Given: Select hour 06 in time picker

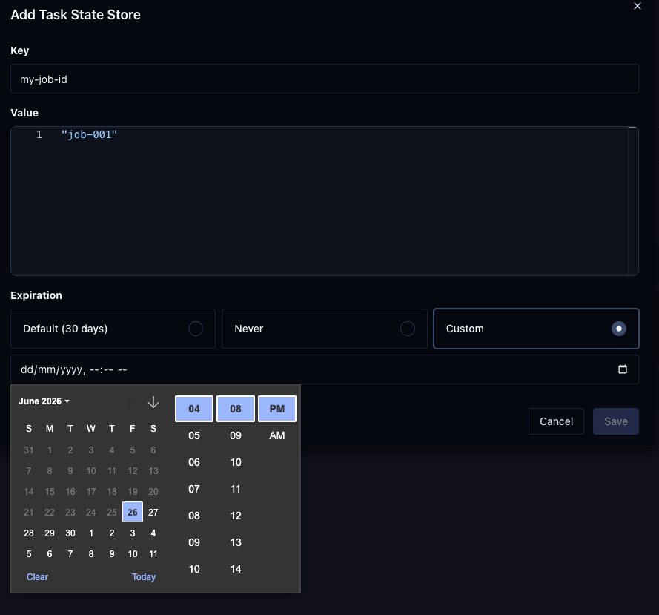Looking at the screenshot, I should (194, 462).
